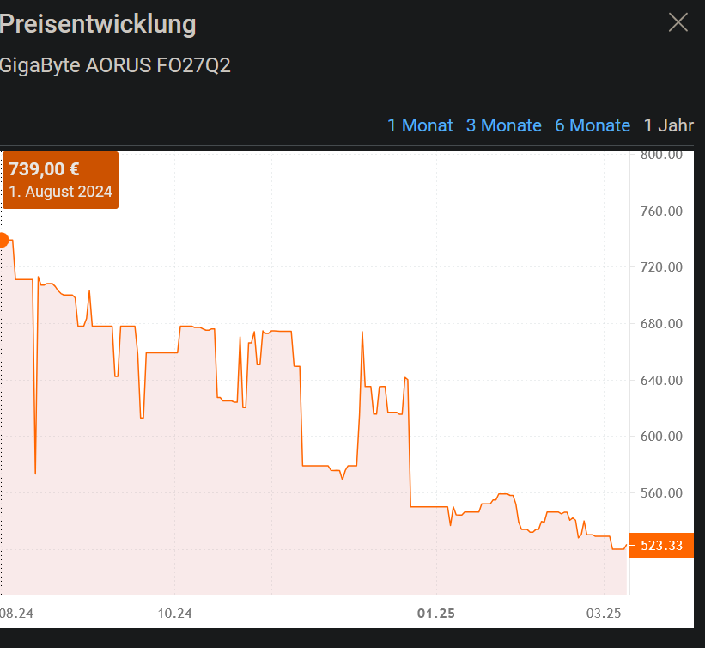Select the 6 Monate time range
This screenshot has height=648, width=705.
(593, 125)
